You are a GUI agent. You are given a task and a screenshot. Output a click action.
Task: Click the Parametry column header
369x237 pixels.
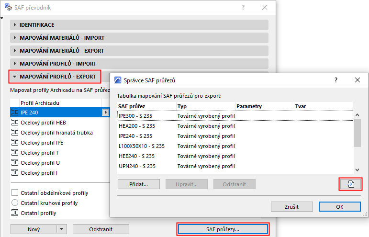[265, 106]
